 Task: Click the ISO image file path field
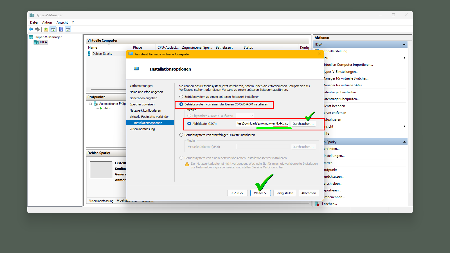tap(262, 124)
